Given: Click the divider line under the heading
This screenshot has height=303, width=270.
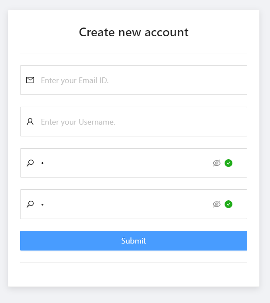Looking at the screenshot, I should pos(134,53).
